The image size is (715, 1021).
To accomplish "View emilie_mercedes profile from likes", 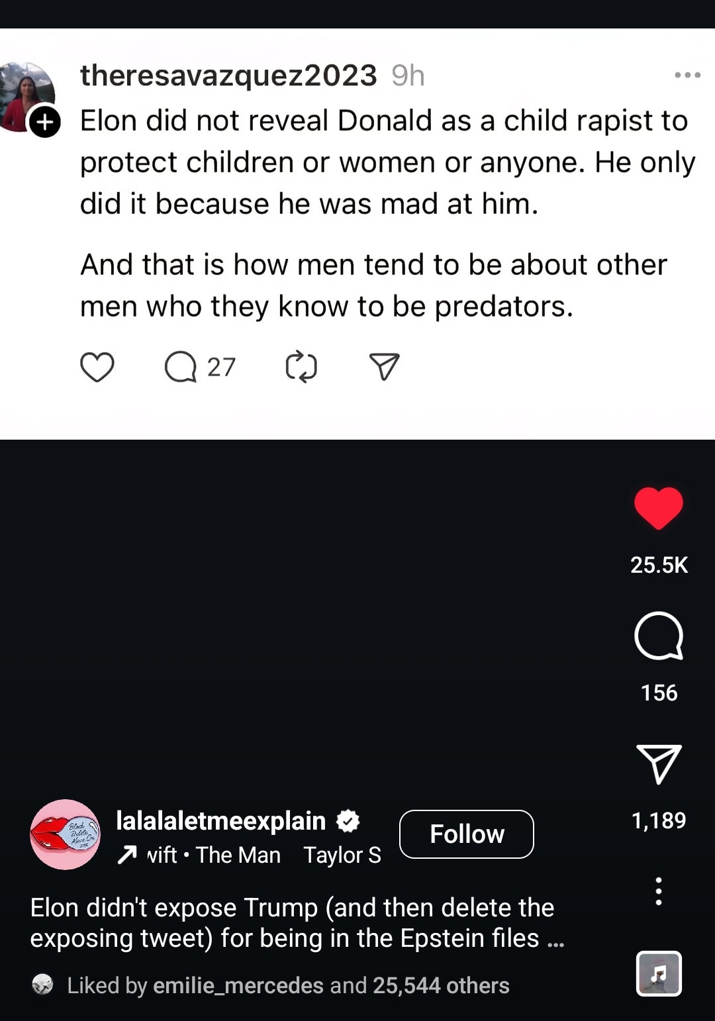I will [238, 986].
